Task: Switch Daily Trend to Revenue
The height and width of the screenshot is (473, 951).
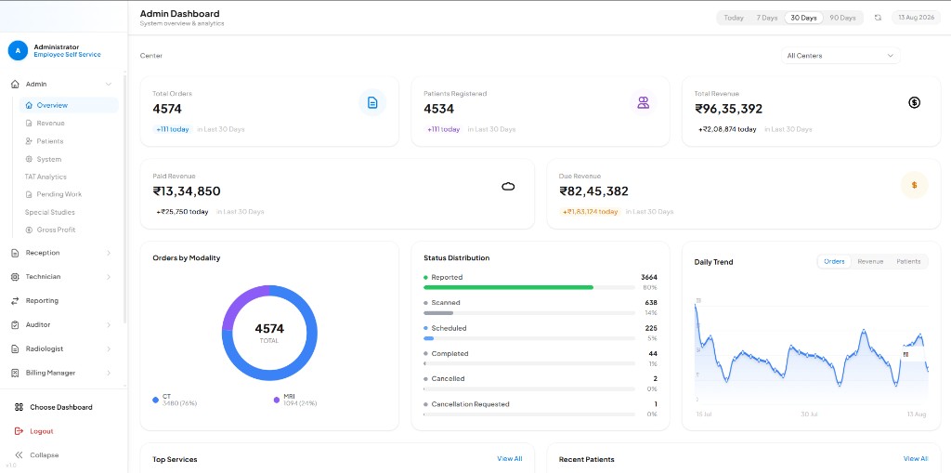Action: coord(870,262)
